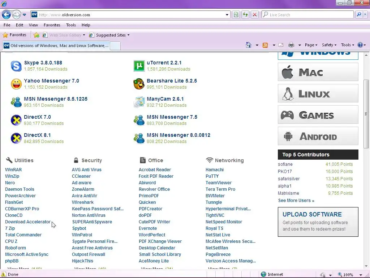Screen dimensions: 370x278
Task: Click the Compatibility View icon
Action: click(x=236, y=14)
